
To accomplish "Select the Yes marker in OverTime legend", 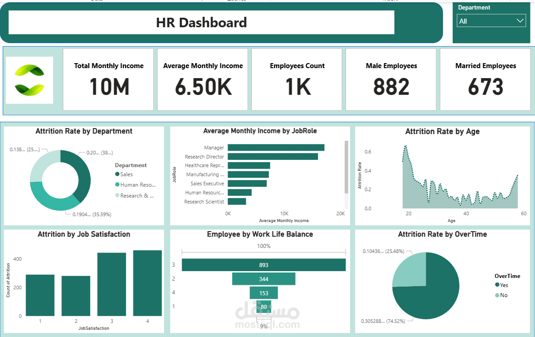I will click(x=497, y=285).
